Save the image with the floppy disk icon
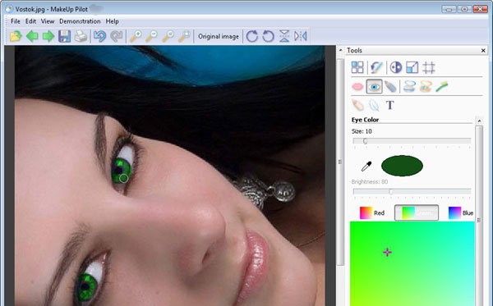 click(64, 36)
